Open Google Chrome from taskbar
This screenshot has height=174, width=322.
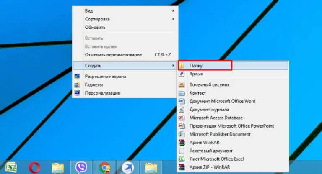pyautogui.click(x=104, y=168)
